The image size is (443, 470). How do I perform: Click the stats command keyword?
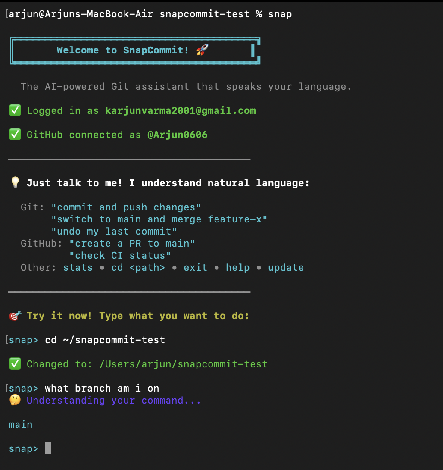[x=78, y=268]
